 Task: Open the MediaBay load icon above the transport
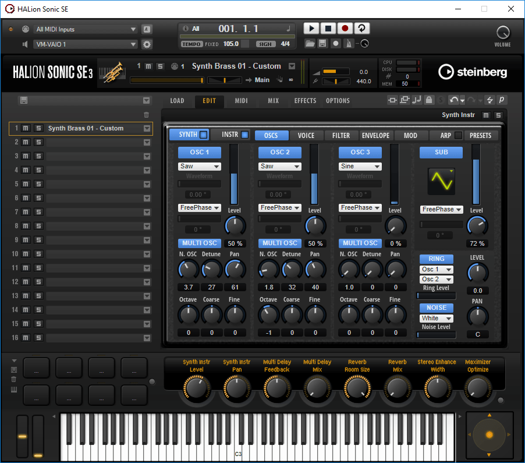[x=309, y=43]
